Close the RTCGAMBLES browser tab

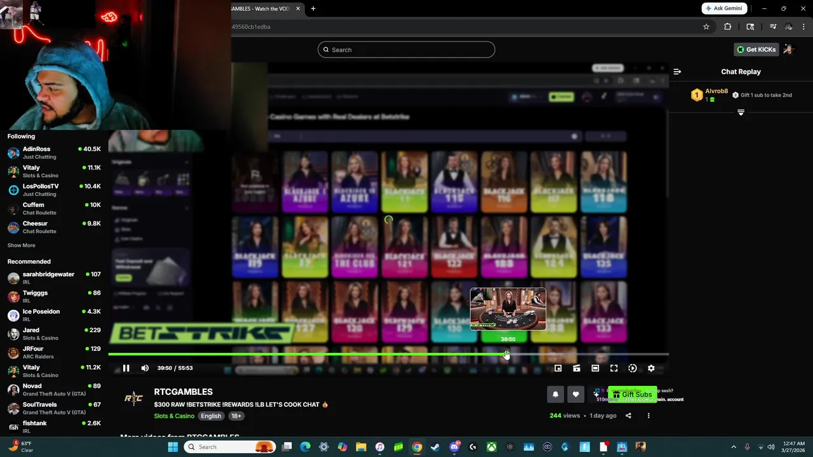click(x=297, y=8)
